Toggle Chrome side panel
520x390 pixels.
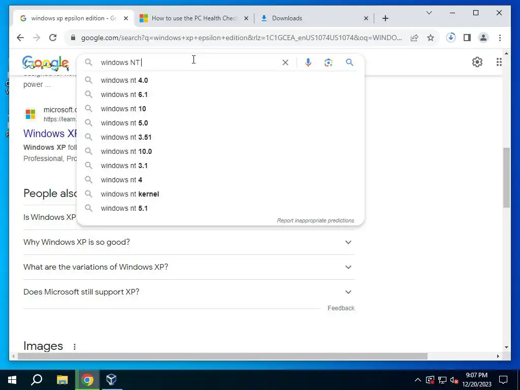point(467,38)
